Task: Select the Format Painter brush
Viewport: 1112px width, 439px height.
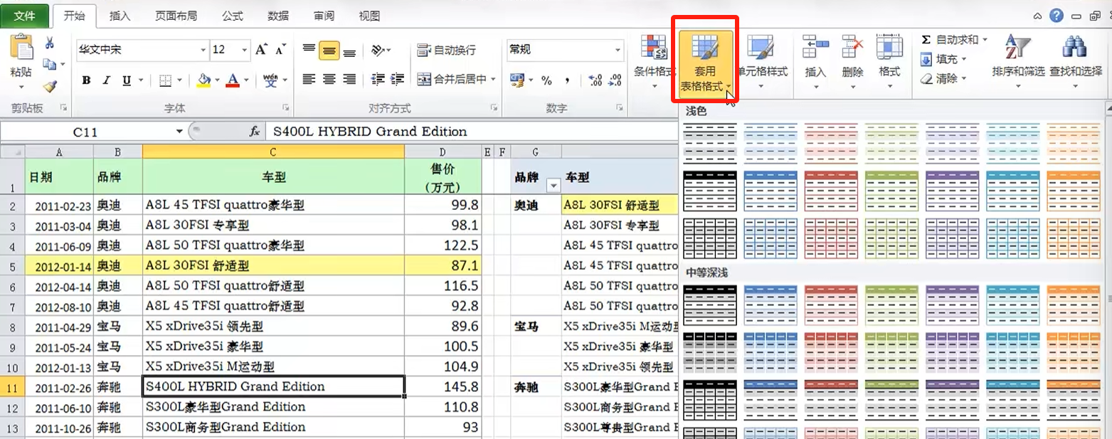Action: [x=49, y=86]
